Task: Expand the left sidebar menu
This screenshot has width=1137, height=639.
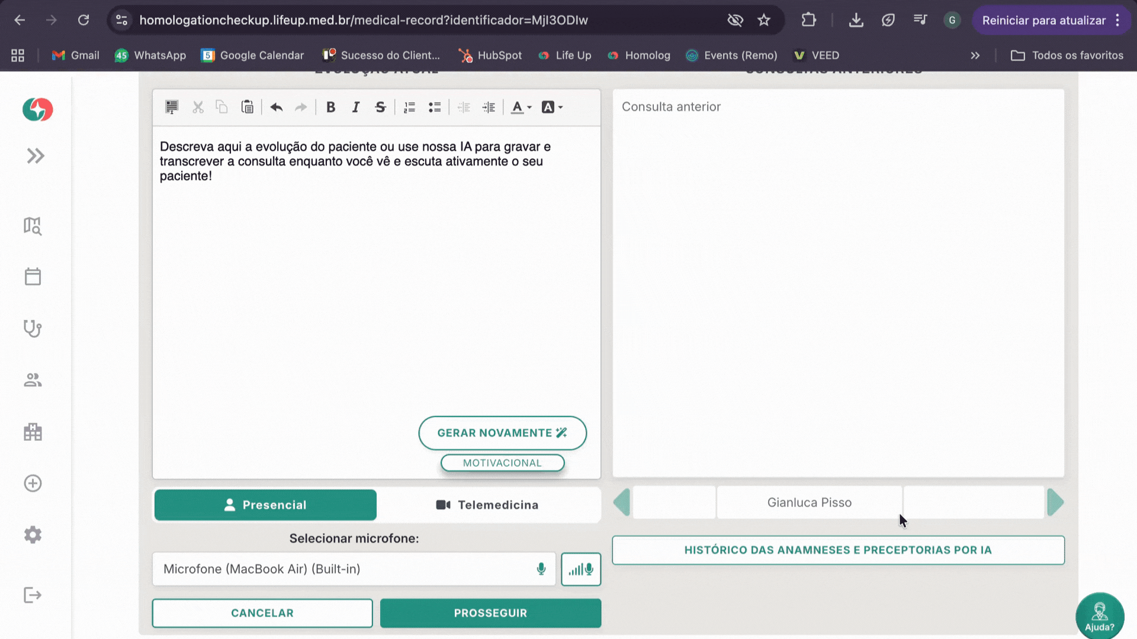Action: tap(36, 156)
